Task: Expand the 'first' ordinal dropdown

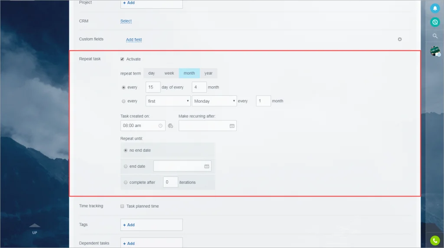Action: point(168,101)
